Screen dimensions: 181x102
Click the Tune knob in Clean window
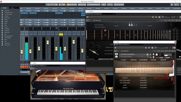[x=157, y=55]
